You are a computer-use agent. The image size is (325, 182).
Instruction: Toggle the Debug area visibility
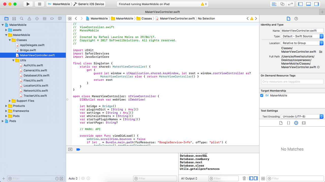click(308, 4)
